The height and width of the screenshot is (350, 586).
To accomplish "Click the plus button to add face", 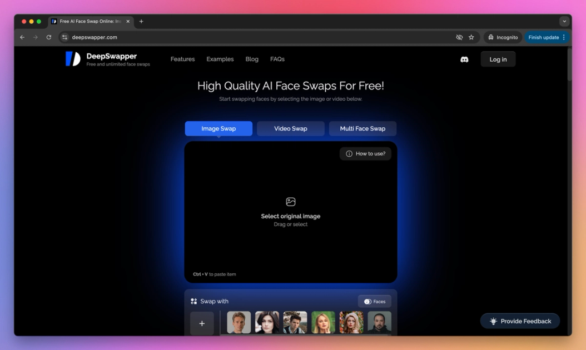I will tap(202, 323).
